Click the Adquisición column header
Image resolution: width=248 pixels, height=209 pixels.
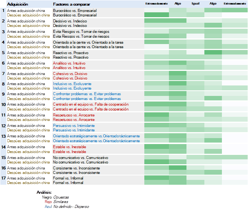[x=18, y=4]
